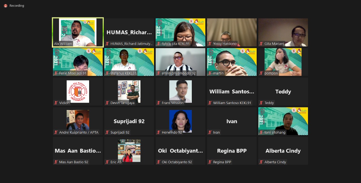Click muted mic icon on toni sitohang
This screenshot has height=183, width=361.
pos(261,133)
